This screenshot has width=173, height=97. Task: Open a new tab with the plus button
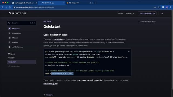click(x=95, y=3)
